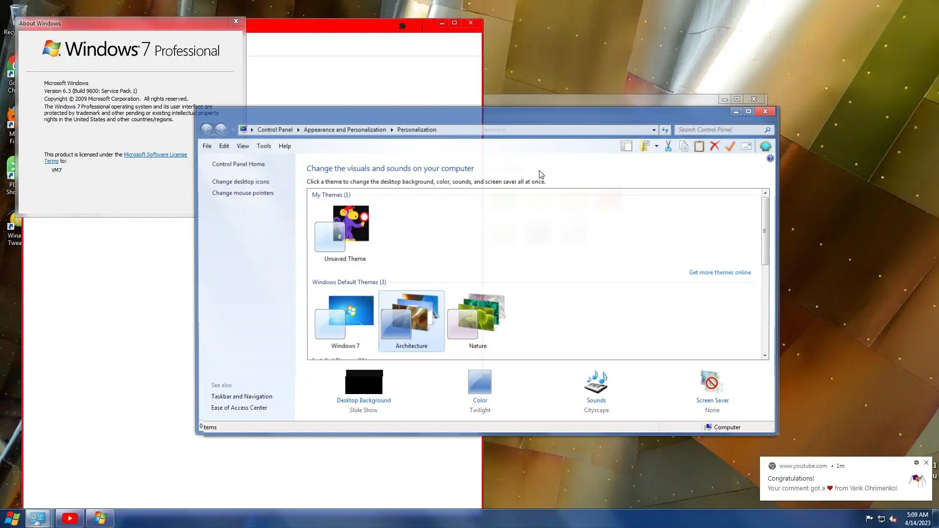Click the red X Delete toolbar icon
The image size is (939, 528).
pos(715,146)
